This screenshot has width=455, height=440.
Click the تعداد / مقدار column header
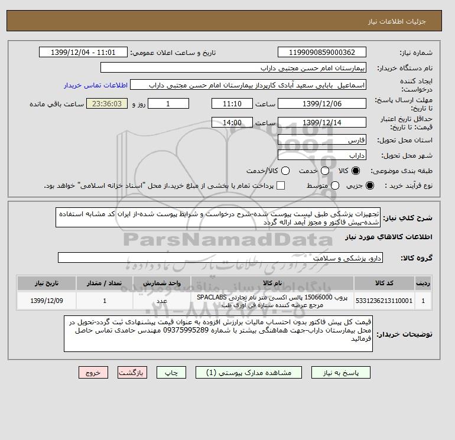point(105,283)
